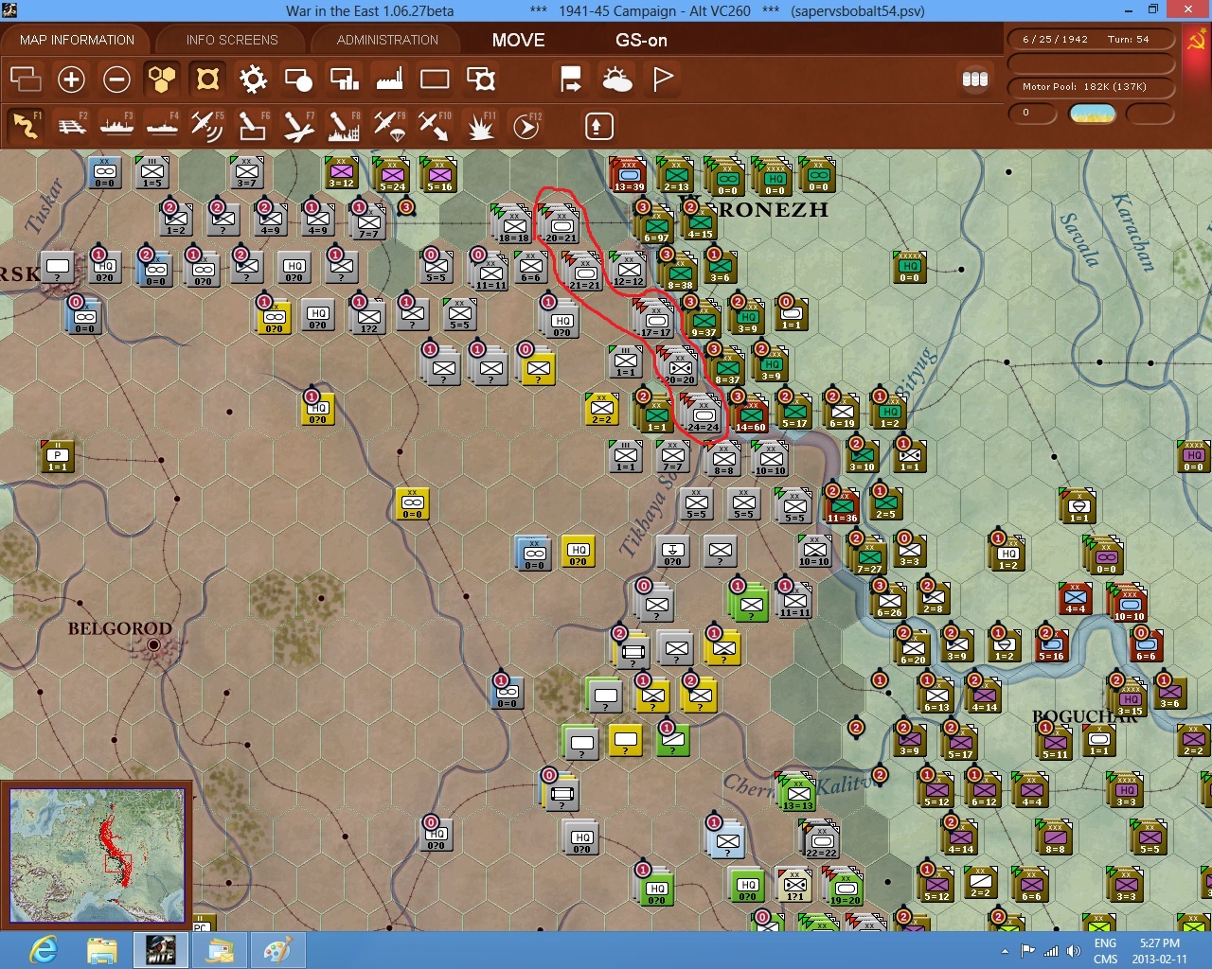Click the three cylinders supply icon
The height and width of the screenshot is (969, 1212).
975,79
